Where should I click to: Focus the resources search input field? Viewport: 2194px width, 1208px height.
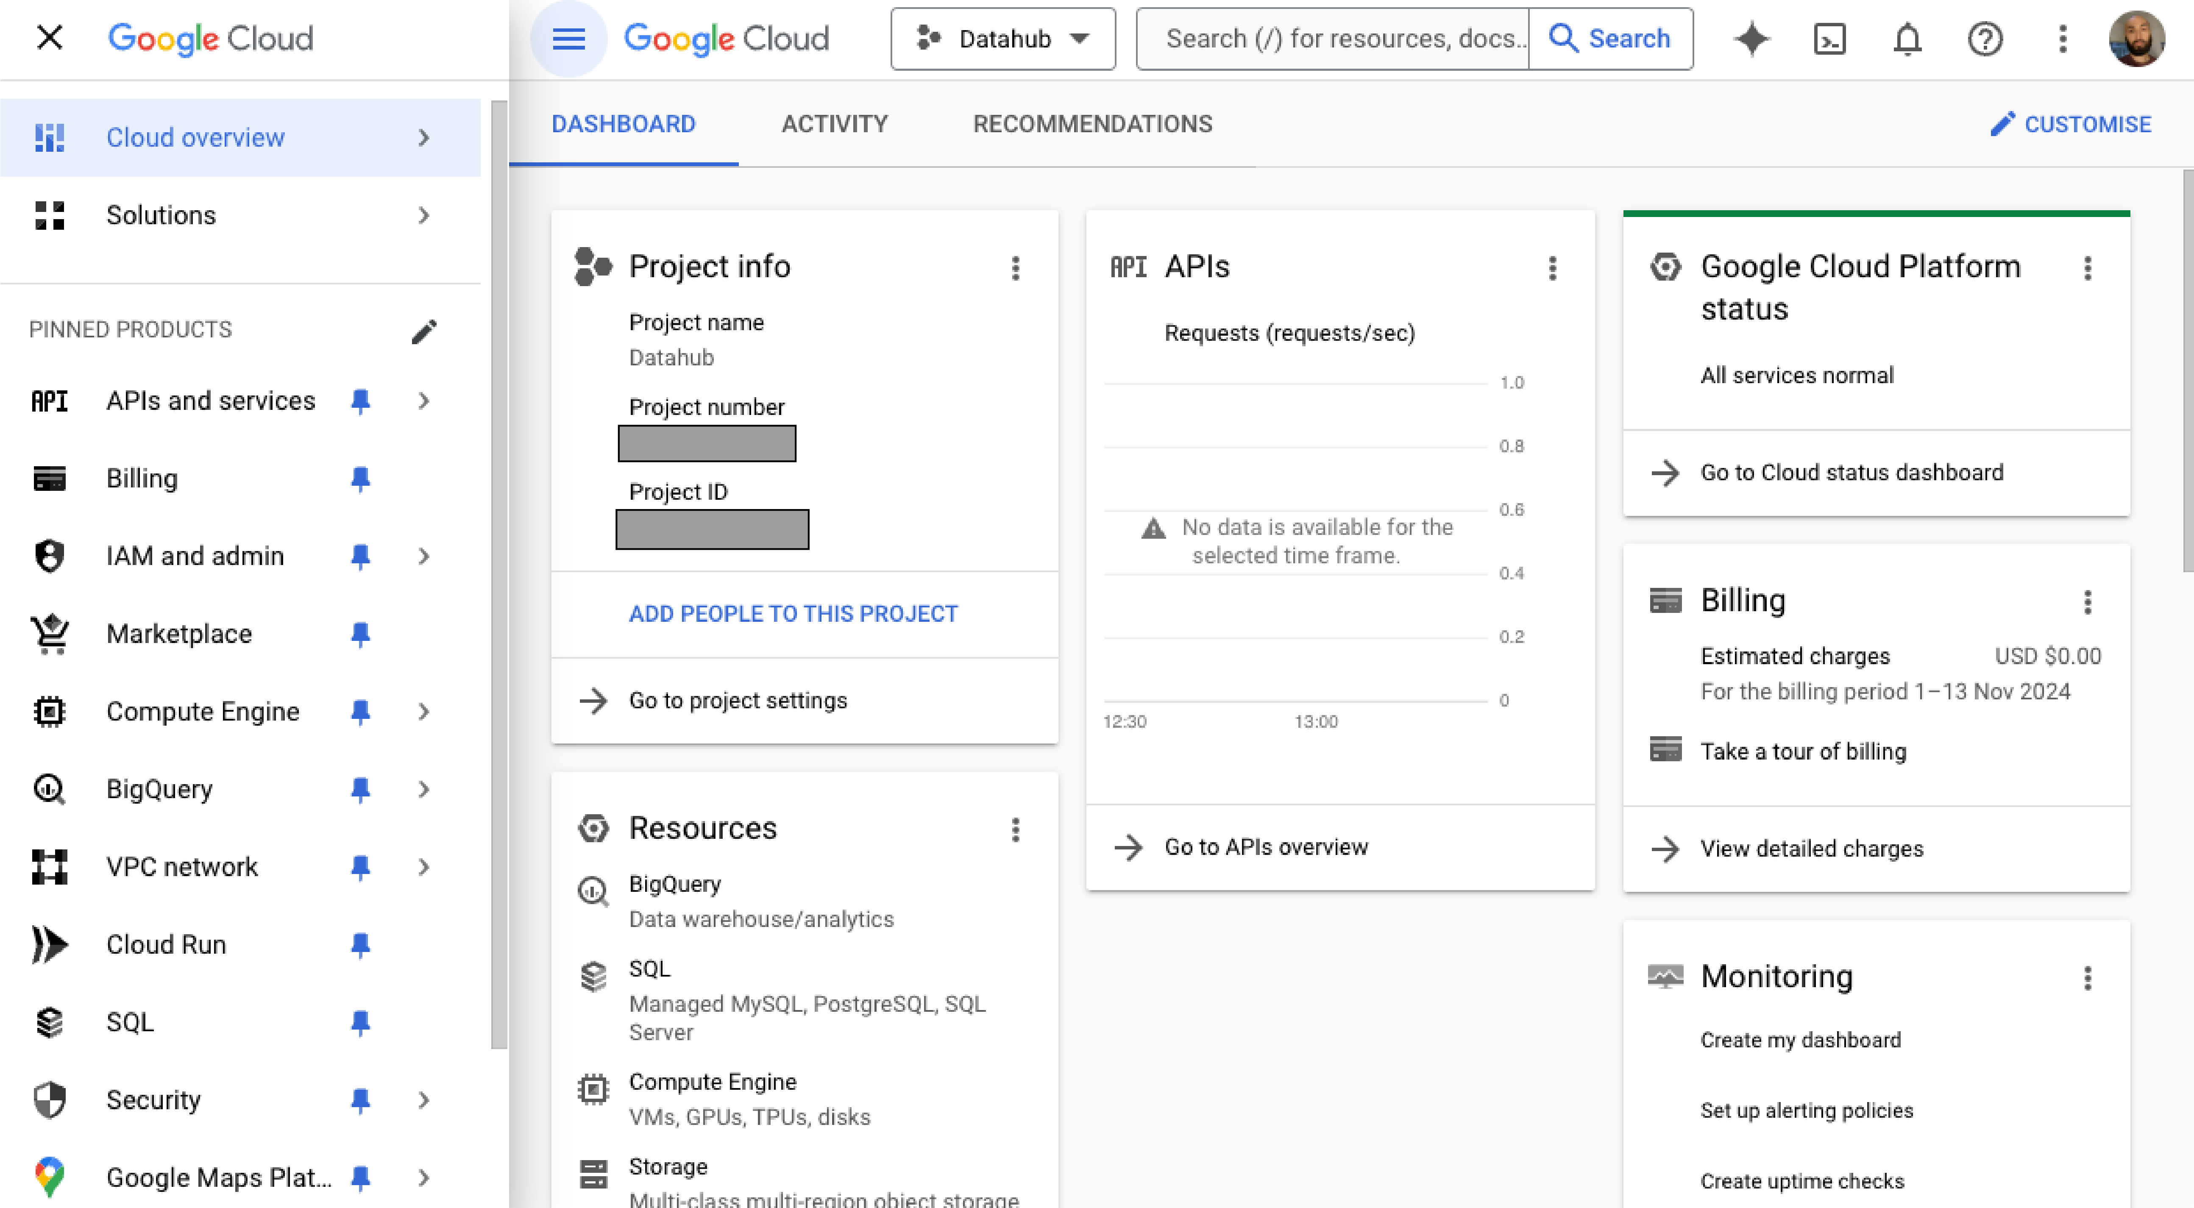pos(1333,39)
